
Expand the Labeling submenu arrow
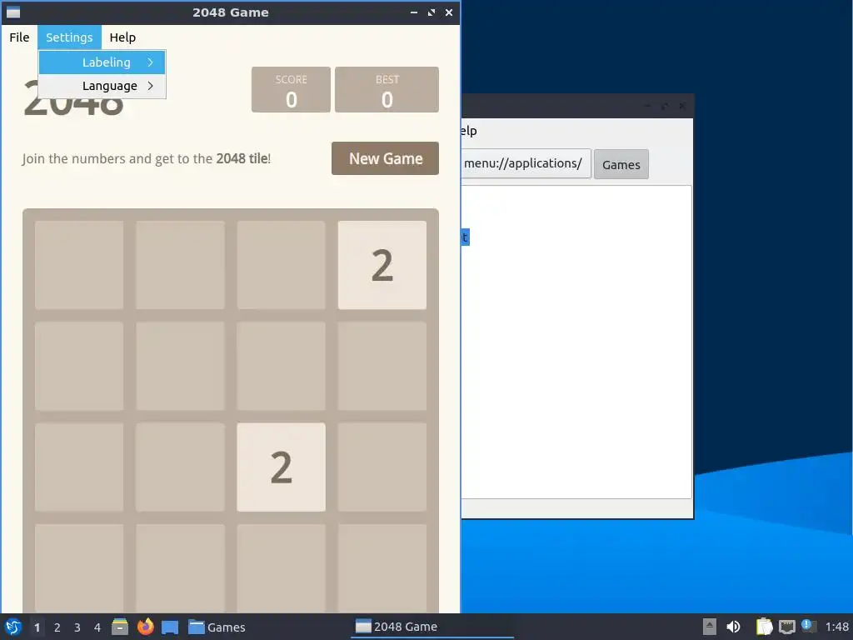[151, 62]
